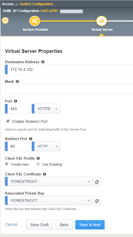Refresh the Client SSL Certificate list
The width and height of the screenshot is (133, 237).
click(x=97, y=181)
